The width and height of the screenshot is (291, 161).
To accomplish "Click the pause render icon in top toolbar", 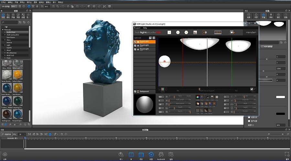I will 19,6.
